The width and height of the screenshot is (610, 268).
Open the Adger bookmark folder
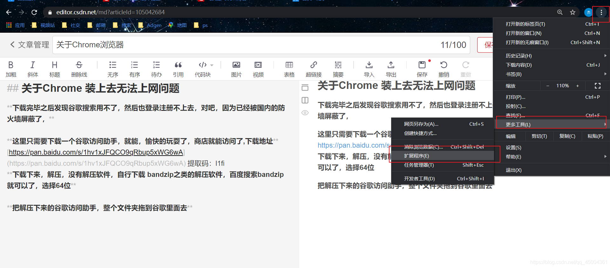(x=150, y=25)
